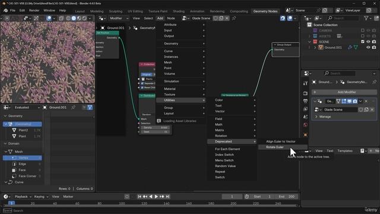Jump to first frame in timeline

pos(140,197)
